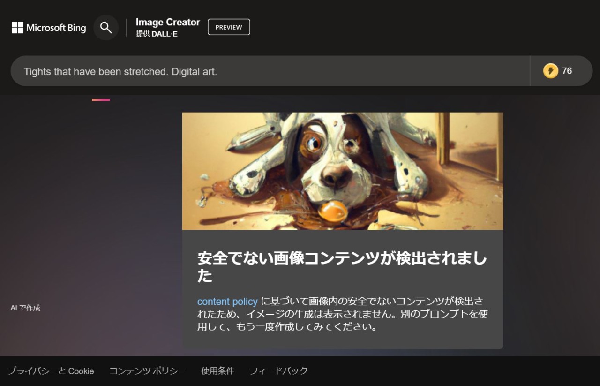Viewport: 600px width, 386px height.
Task: Click the boost count number 76
Action: point(567,71)
